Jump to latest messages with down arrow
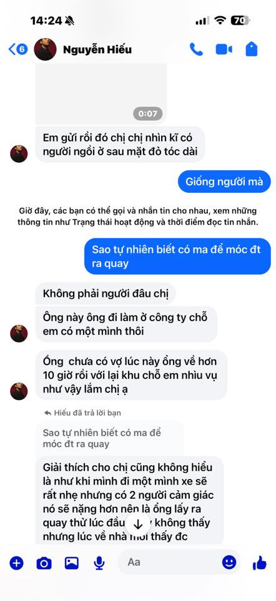This screenshot has width=276, height=601. click(x=138, y=525)
